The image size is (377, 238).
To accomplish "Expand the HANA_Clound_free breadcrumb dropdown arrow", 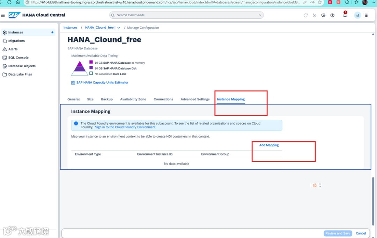I will (x=119, y=28).
